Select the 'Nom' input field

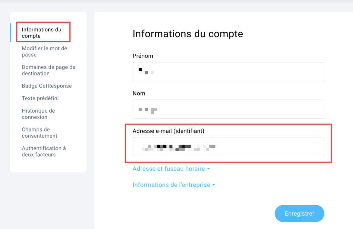coord(228,109)
